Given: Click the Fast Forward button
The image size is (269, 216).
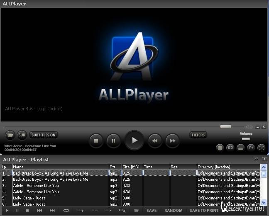Looking at the screenshot, I should [x=172, y=141].
